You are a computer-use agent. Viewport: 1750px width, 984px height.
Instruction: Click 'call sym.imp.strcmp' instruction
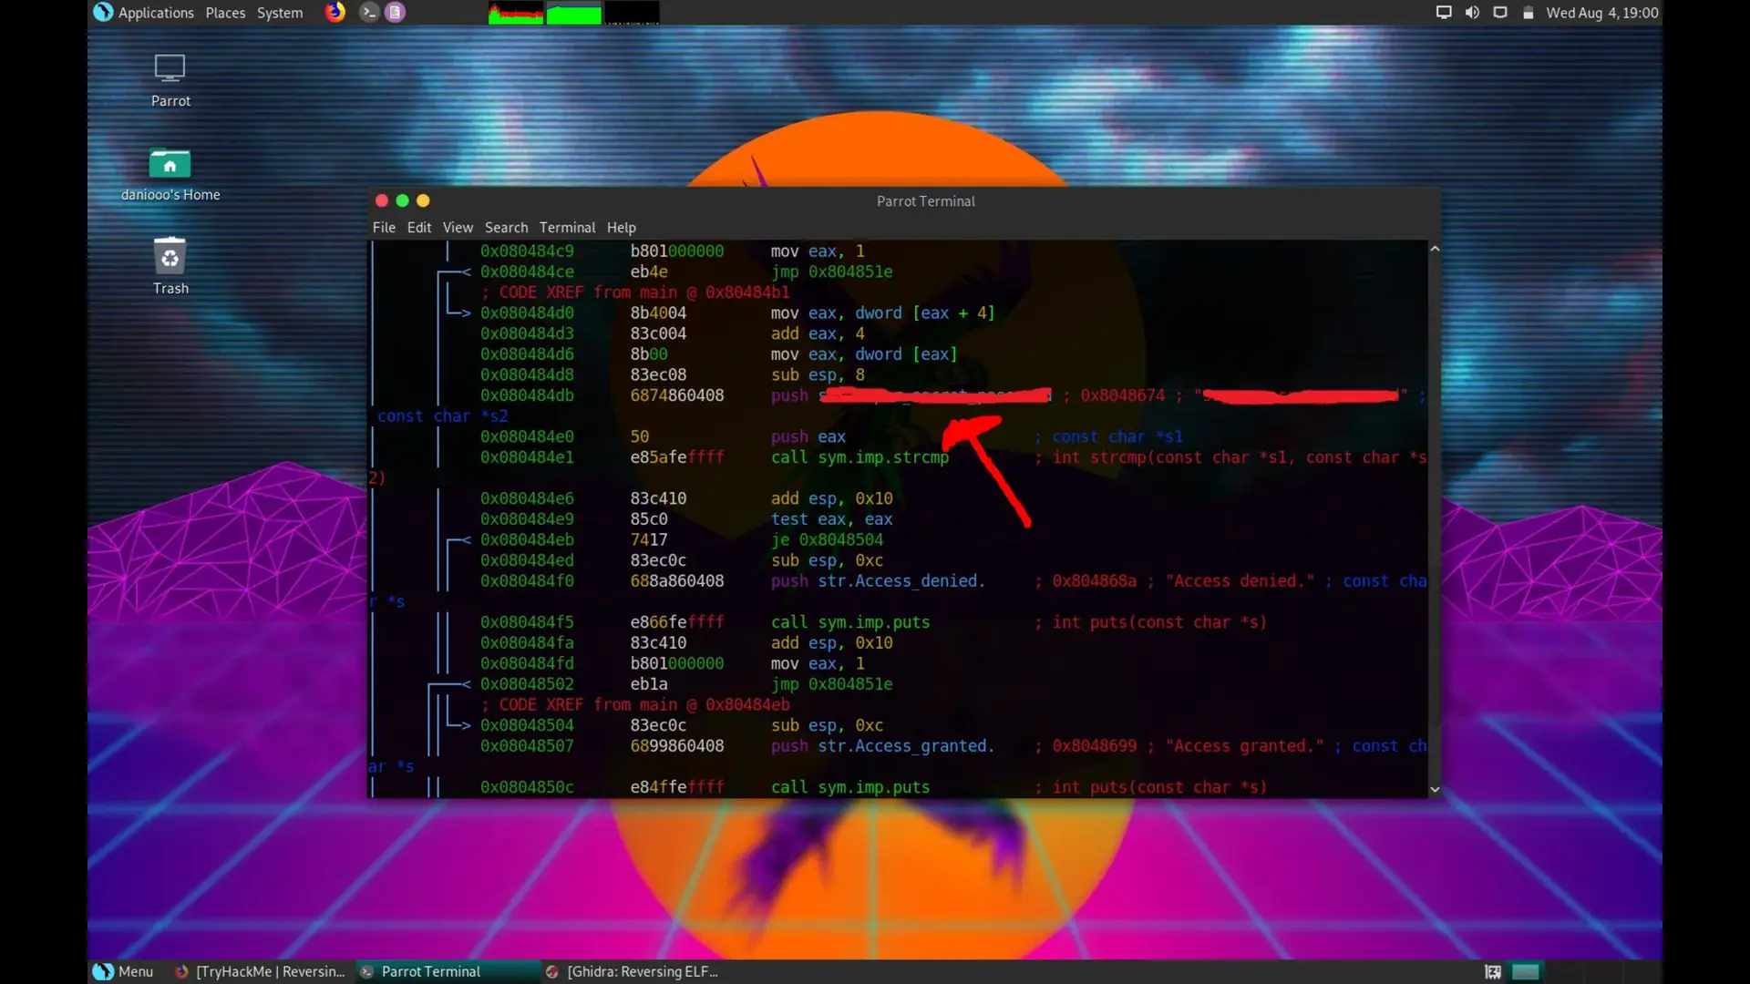[x=860, y=457]
